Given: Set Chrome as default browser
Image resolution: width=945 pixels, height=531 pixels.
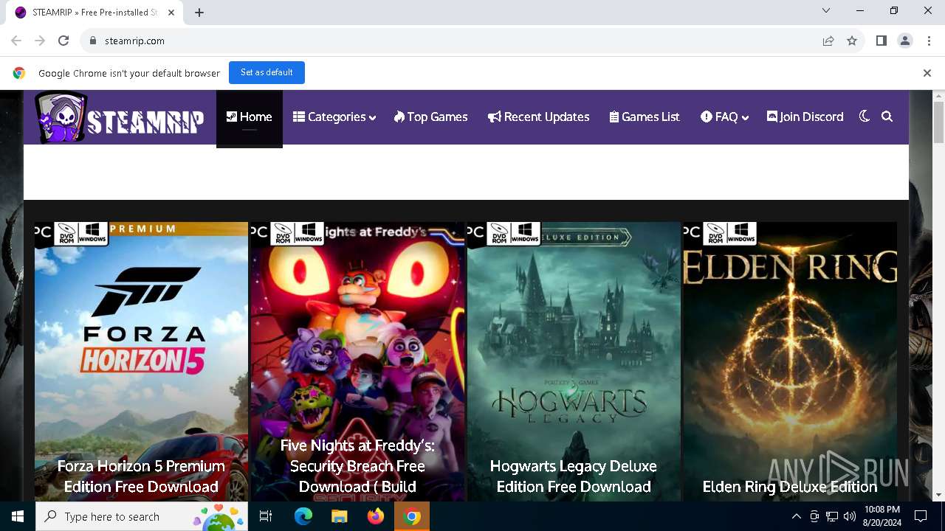Looking at the screenshot, I should click(267, 72).
